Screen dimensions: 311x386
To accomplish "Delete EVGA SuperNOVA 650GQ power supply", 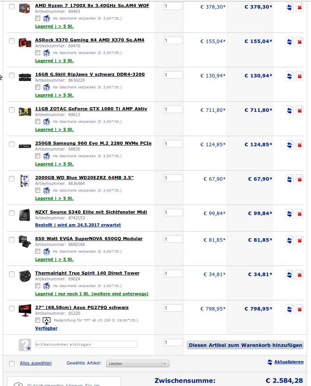I will (x=299, y=241).
